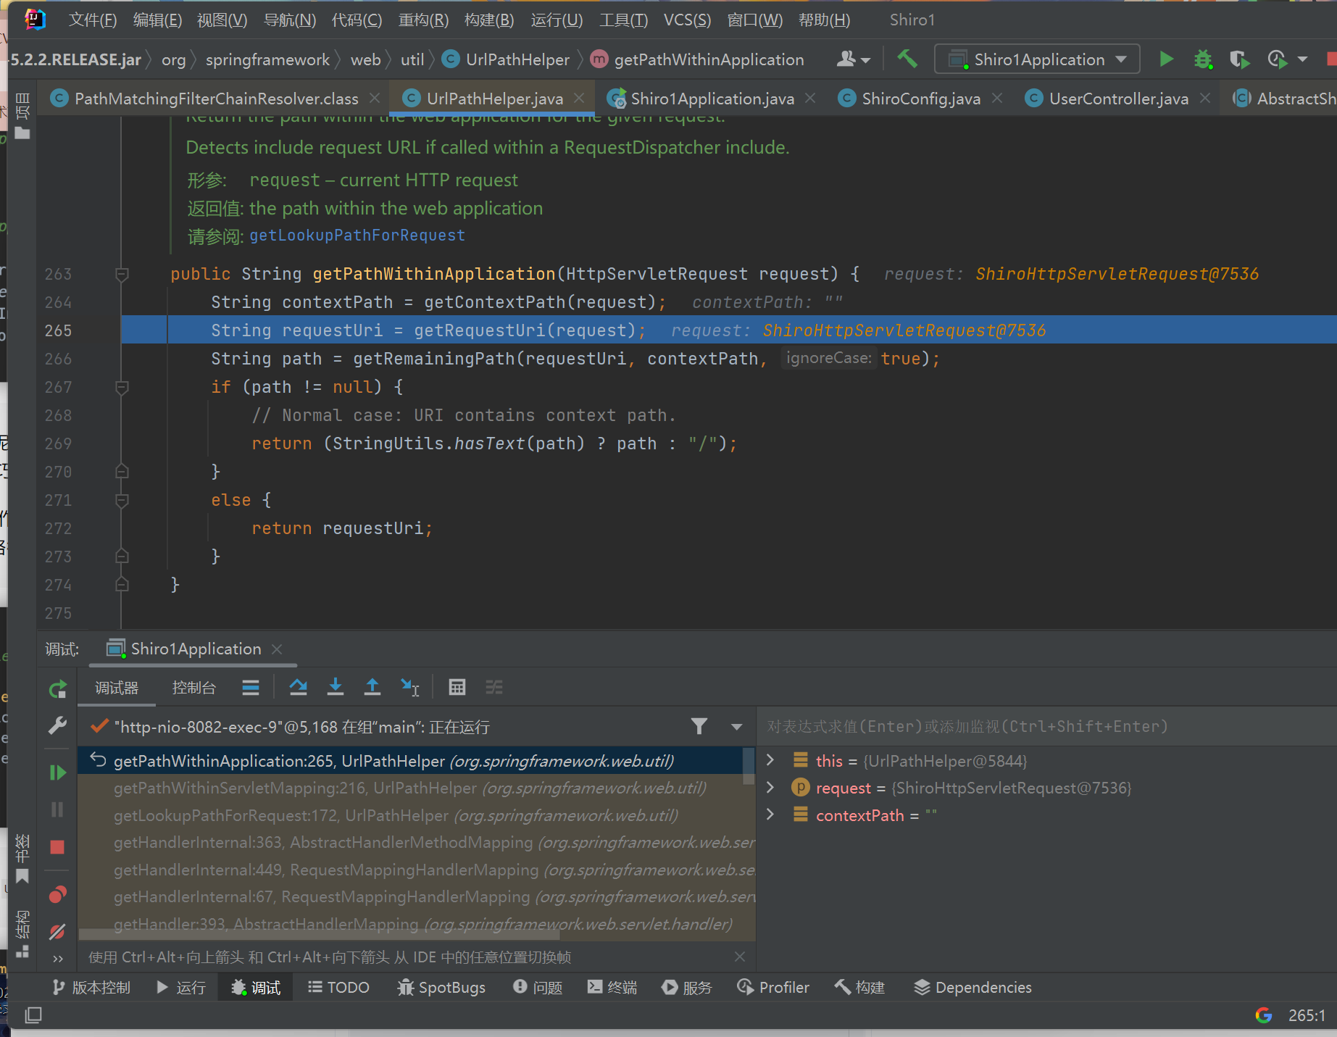Expand the 'this' variable node
This screenshot has height=1037, width=1337.
click(770, 760)
